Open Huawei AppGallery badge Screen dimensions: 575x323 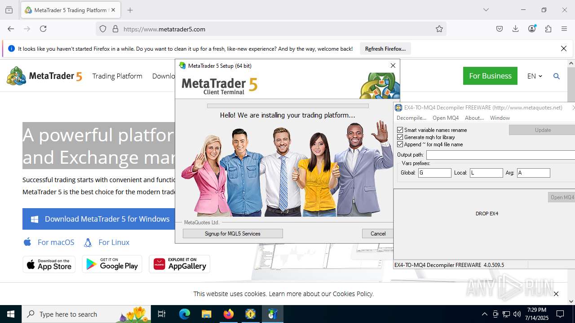click(x=180, y=264)
